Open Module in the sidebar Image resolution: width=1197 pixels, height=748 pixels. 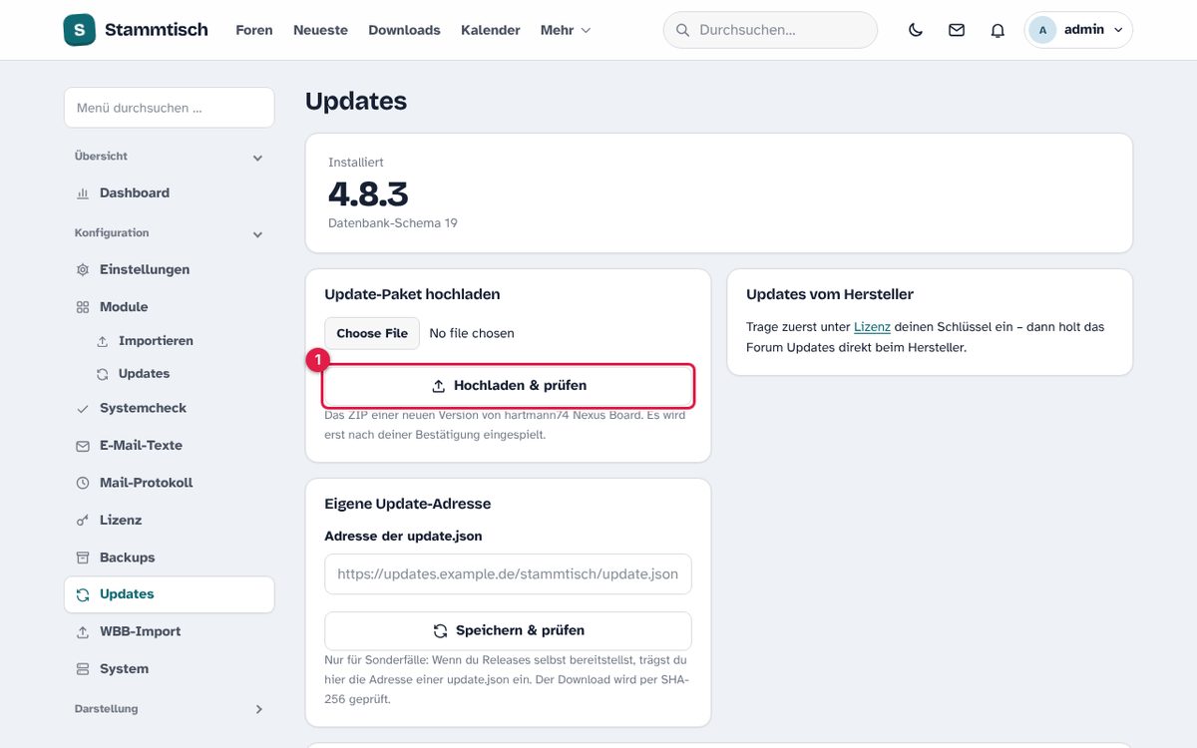click(169, 307)
